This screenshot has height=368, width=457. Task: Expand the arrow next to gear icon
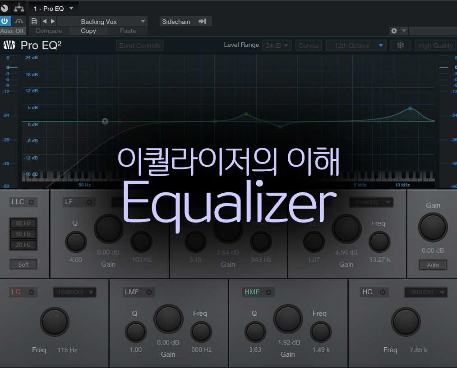click(404, 31)
